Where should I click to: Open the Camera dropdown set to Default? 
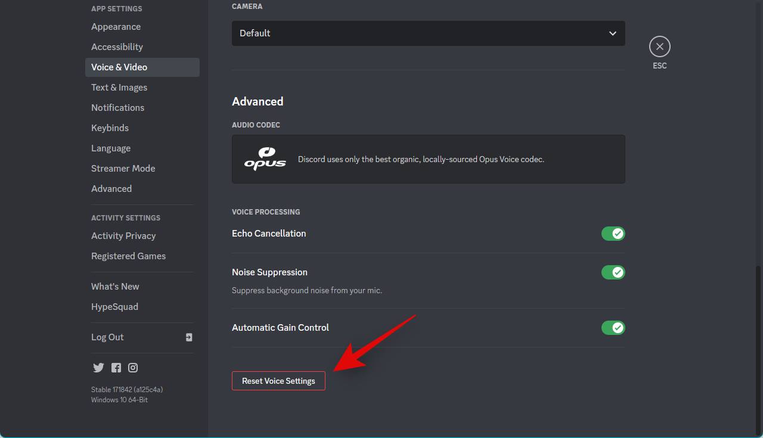coord(428,33)
